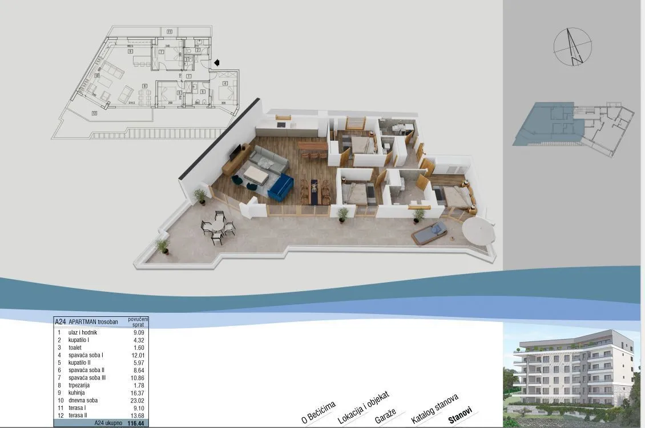Click the round terrace table with chairs
This screenshot has height=428, width=645.
click(x=217, y=228)
